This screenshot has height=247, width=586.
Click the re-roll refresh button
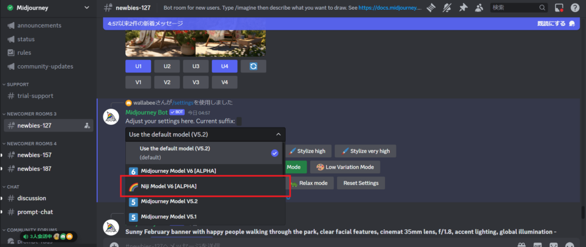[253, 66]
